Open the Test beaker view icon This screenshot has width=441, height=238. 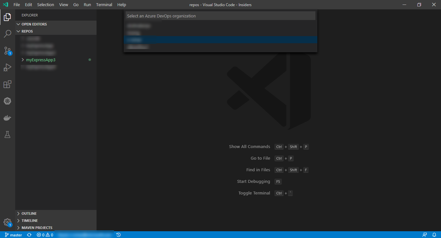[7, 134]
